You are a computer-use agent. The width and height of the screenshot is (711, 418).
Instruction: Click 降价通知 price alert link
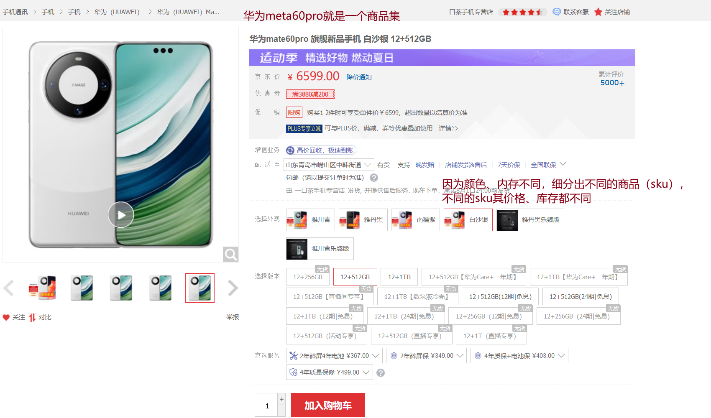pos(359,77)
